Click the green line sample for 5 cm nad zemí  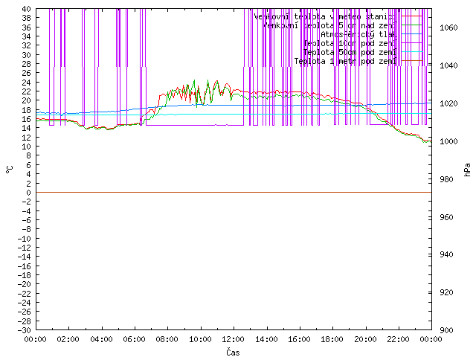click(x=412, y=25)
